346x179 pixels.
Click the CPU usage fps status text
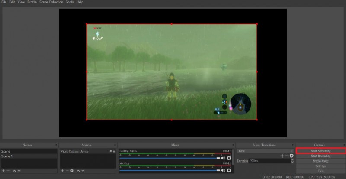(x=321, y=177)
